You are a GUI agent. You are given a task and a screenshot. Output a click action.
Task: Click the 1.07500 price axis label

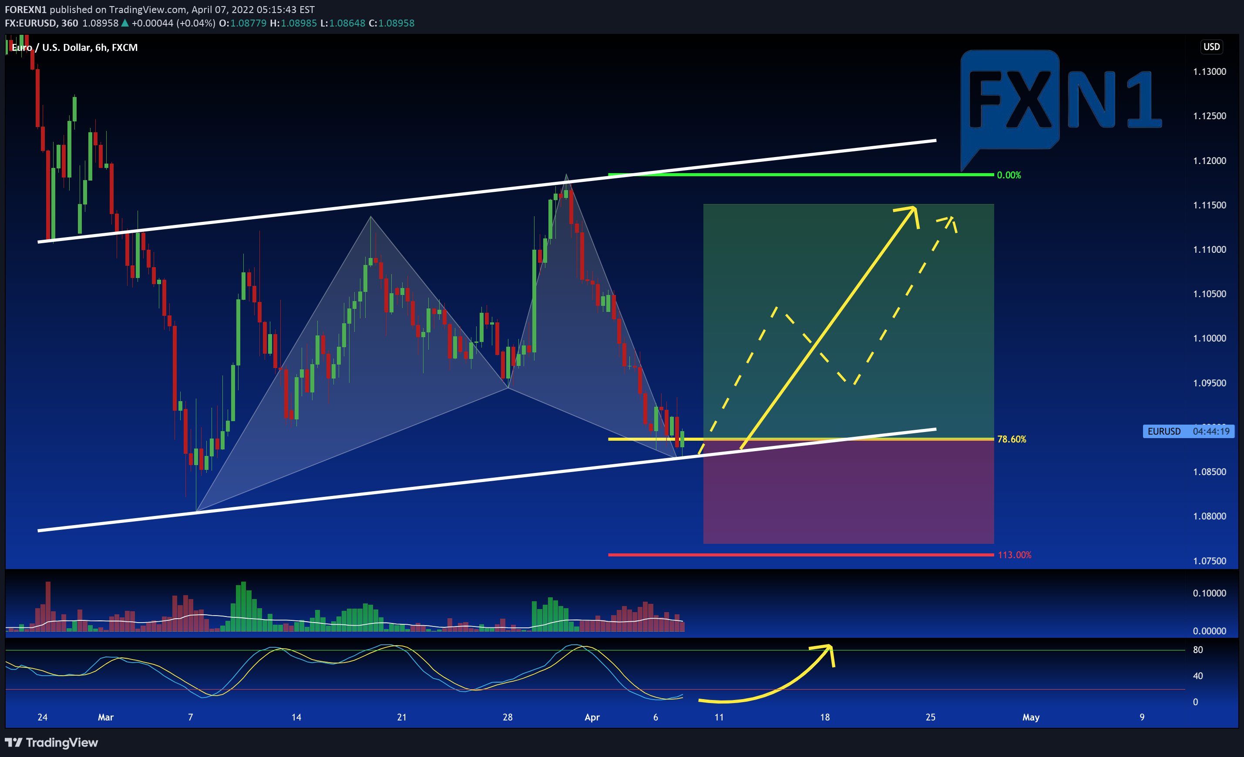(1209, 561)
